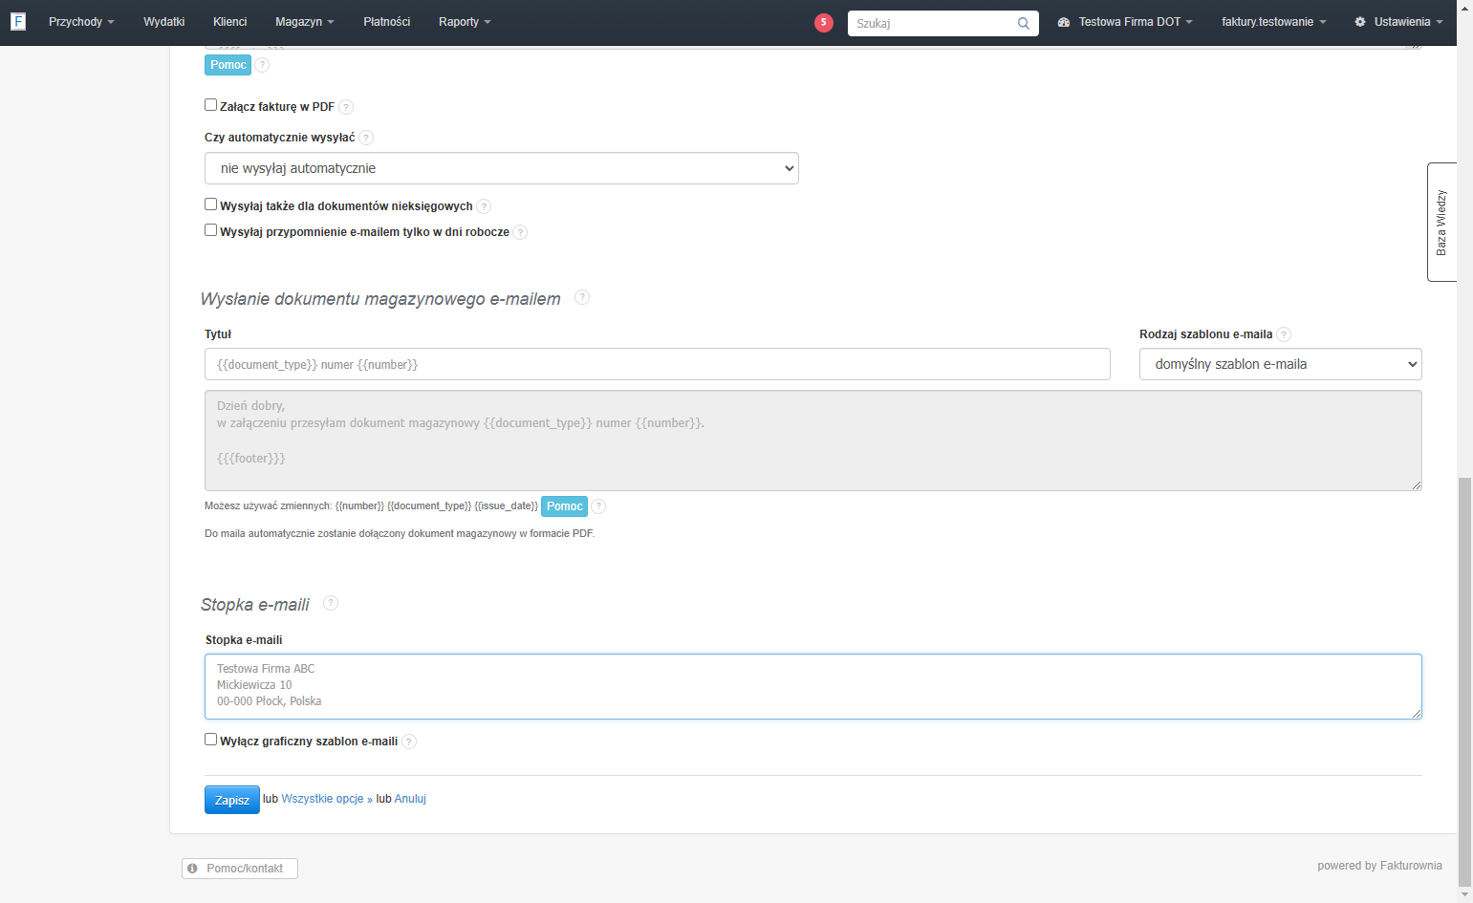Show help for Czy automatycznie wysyłać
Image resolution: width=1473 pixels, height=903 pixels.
pyautogui.click(x=366, y=138)
